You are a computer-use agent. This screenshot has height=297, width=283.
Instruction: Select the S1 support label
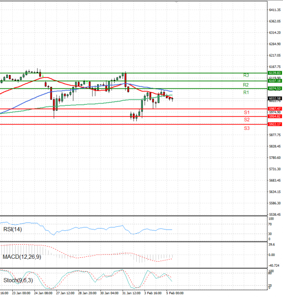(x=247, y=112)
